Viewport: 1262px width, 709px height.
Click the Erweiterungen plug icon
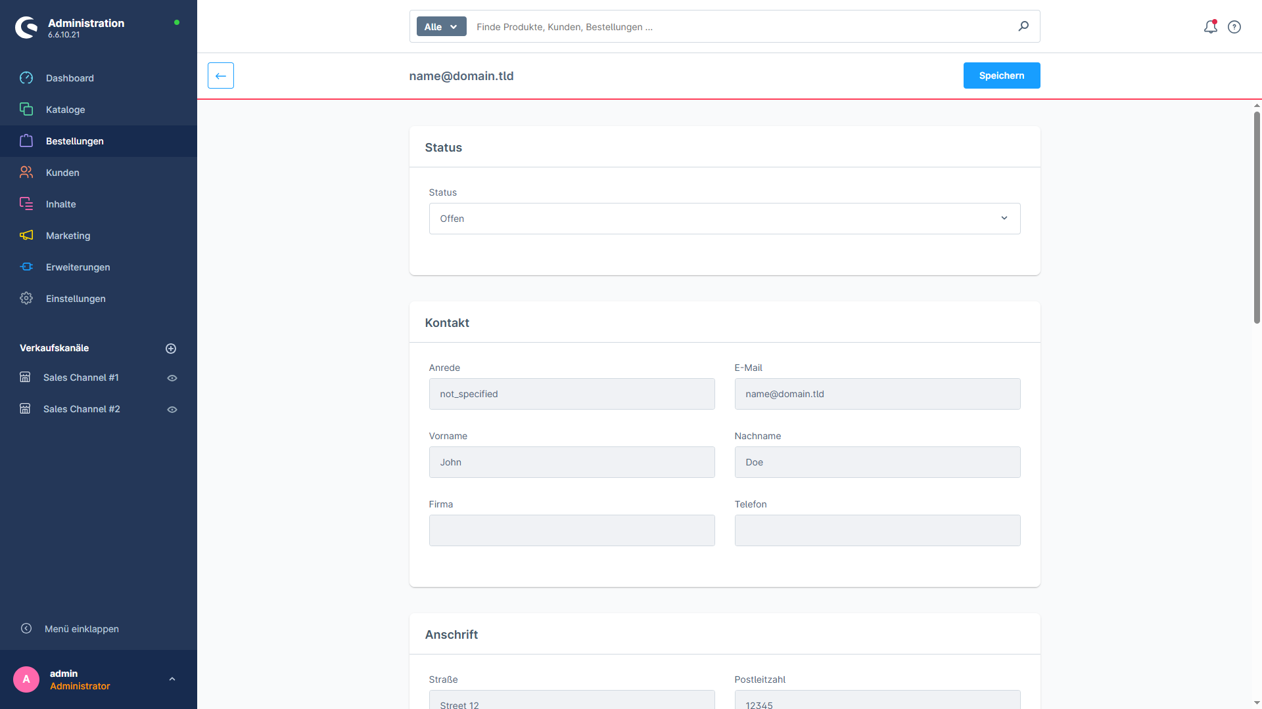coord(26,267)
